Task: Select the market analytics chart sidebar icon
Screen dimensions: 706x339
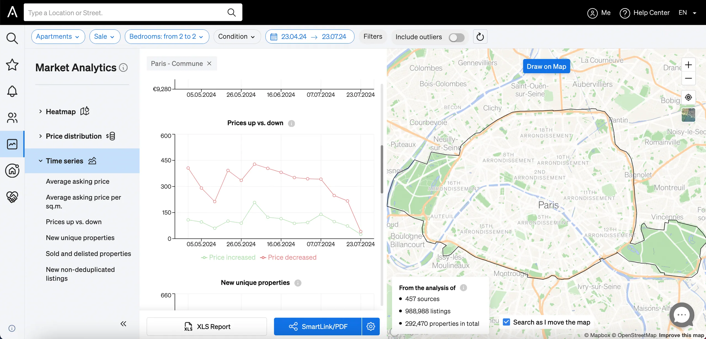Action: pyautogui.click(x=12, y=144)
